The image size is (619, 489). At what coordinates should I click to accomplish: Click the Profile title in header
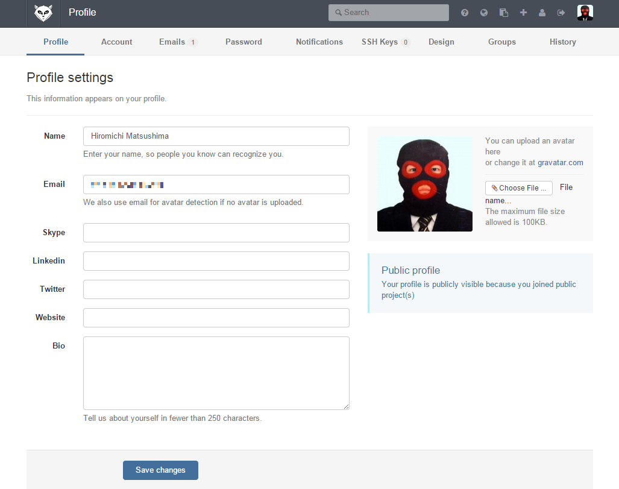[x=82, y=13]
